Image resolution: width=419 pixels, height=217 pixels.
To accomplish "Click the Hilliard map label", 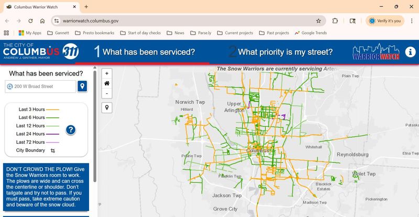I will (x=186, y=110).
